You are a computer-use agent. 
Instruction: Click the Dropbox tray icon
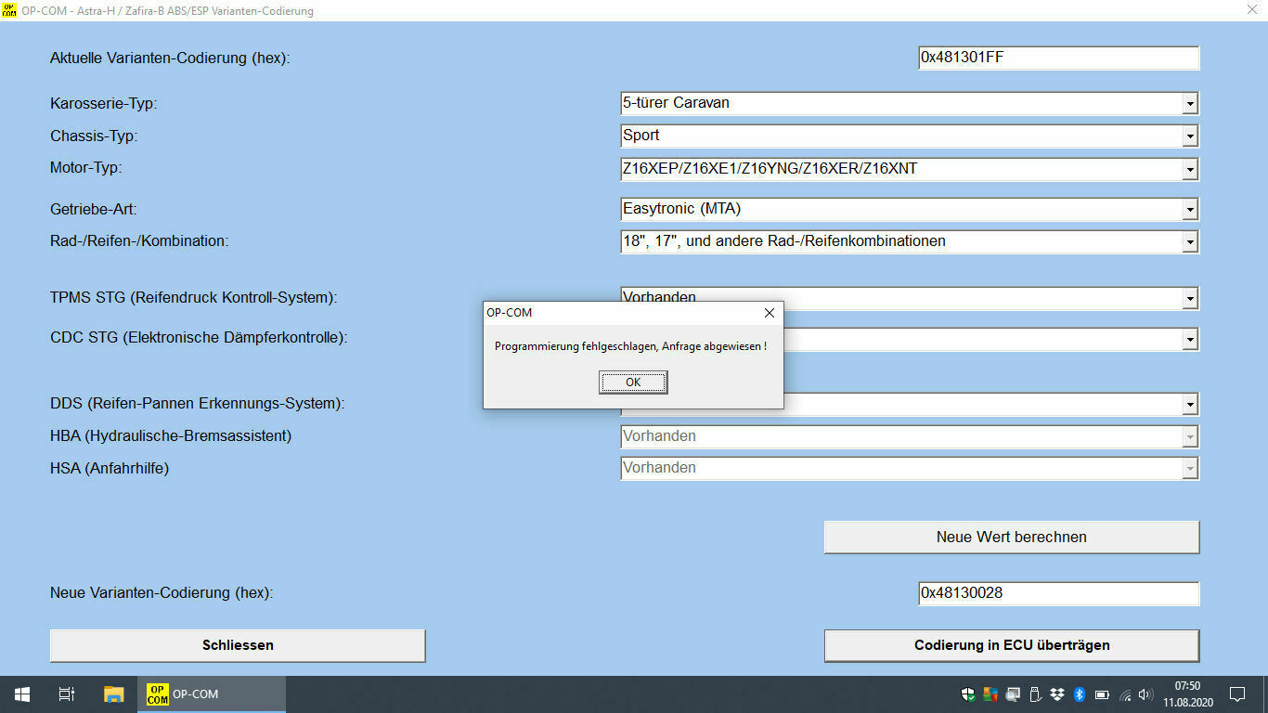1057,694
